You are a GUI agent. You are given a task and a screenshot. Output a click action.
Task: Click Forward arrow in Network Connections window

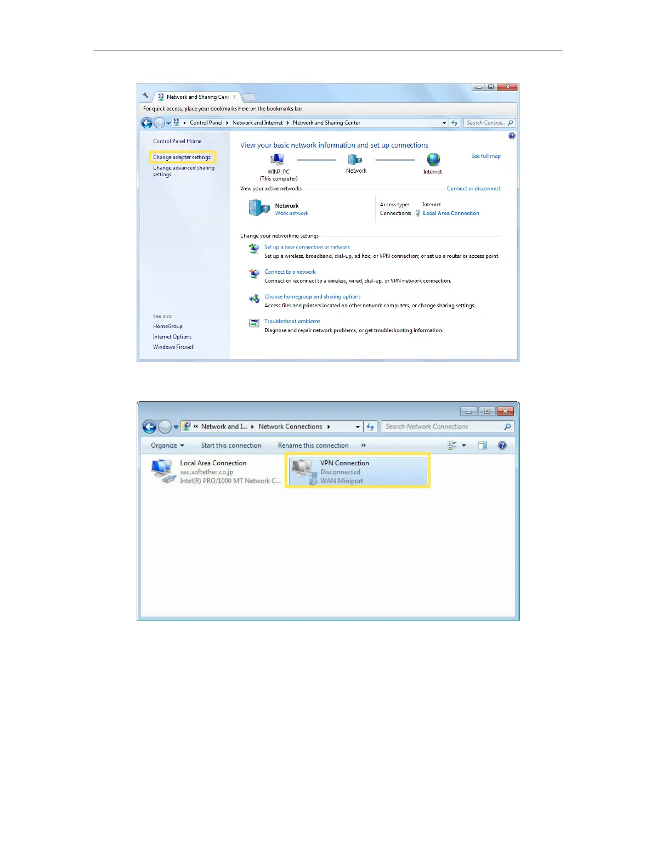[165, 427]
